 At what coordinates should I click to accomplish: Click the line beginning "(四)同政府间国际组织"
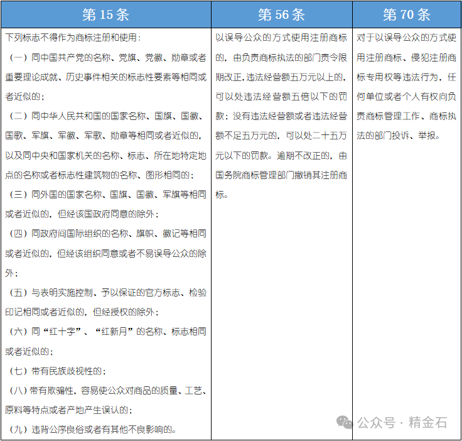(107, 234)
